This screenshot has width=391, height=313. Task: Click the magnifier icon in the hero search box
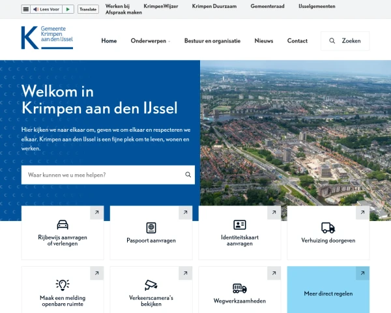coord(188,175)
